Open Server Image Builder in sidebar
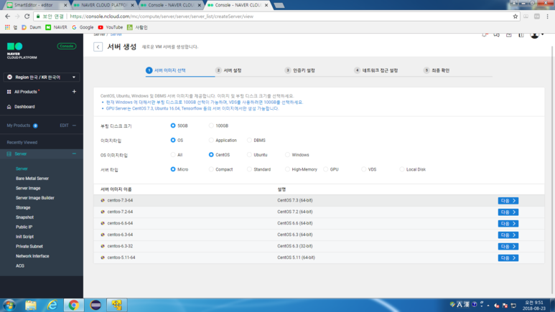 click(35, 198)
